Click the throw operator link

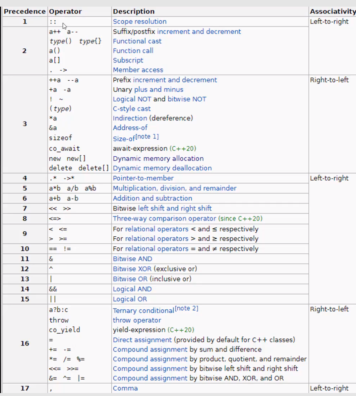coord(137,321)
